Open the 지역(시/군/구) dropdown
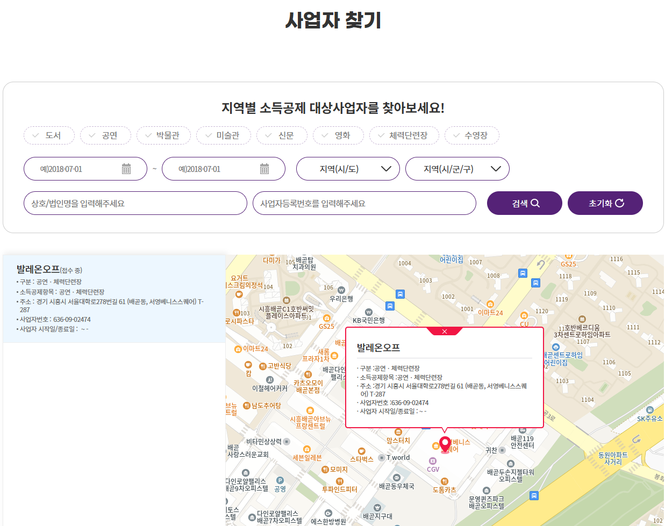665x526 pixels. pyautogui.click(x=457, y=168)
